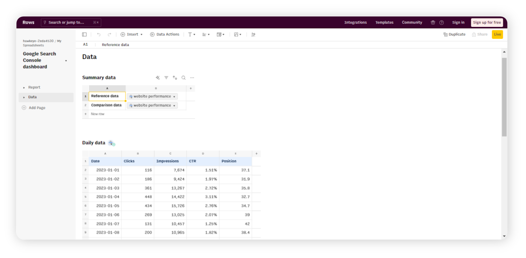Click Sign up for free
This screenshot has width=526, height=258.
coord(487,22)
